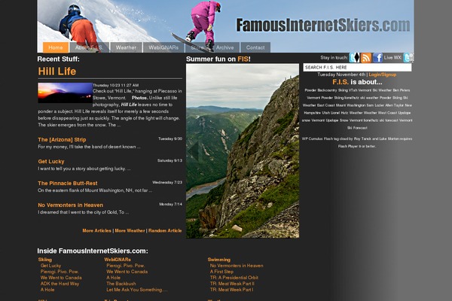Screen dimensions: 452x301
Task: Open the Weather navigation tab
Action: tap(126, 47)
